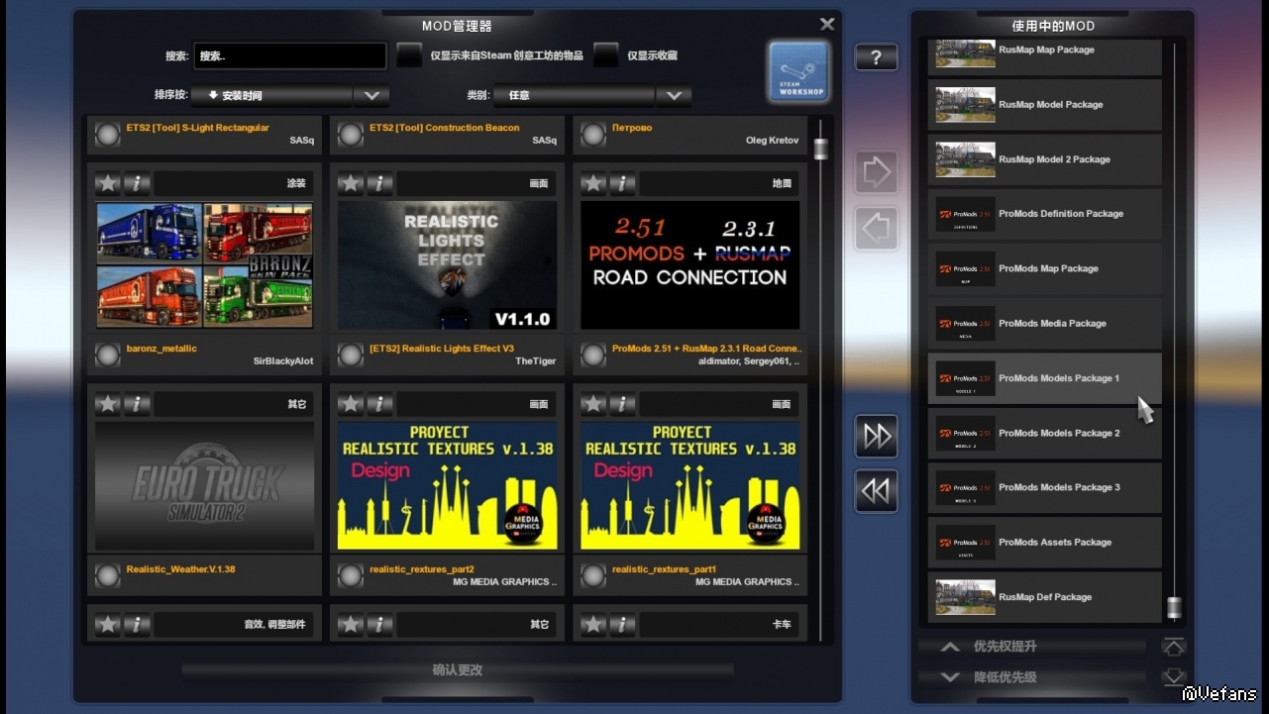Screen dimensions: 1269x714
Task: Favorite Realistic_Weather.V.1.38 using the star icon
Action: coord(107,404)
